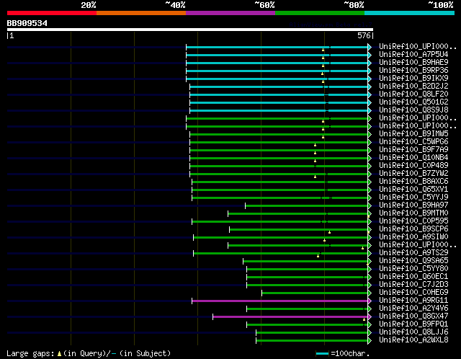Select the UniRef100_C0HEG9 label
The height and width of the screenshot is (359, 461).
click(x=413, y=293)
